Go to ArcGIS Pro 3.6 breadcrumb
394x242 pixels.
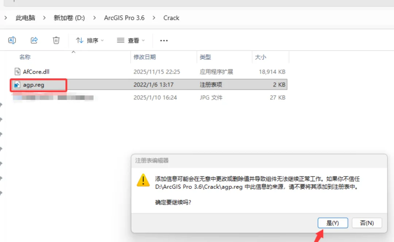124,18
